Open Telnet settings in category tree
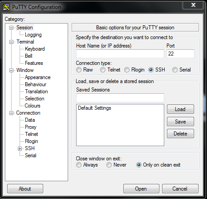 point(31,134)
